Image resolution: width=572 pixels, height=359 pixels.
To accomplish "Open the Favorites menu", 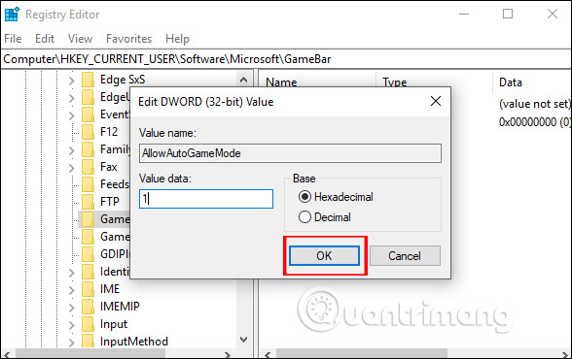I will 128,39.
